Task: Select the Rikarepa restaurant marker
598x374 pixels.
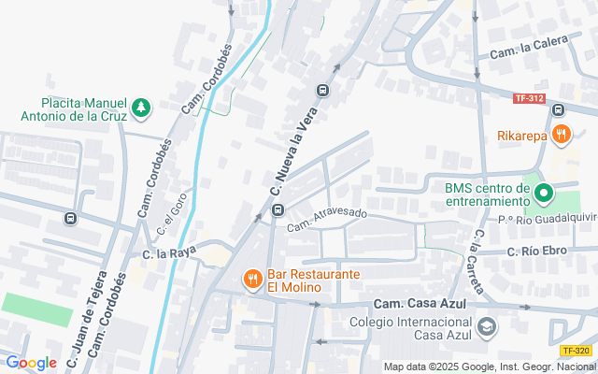Action: tap(561, 135)
